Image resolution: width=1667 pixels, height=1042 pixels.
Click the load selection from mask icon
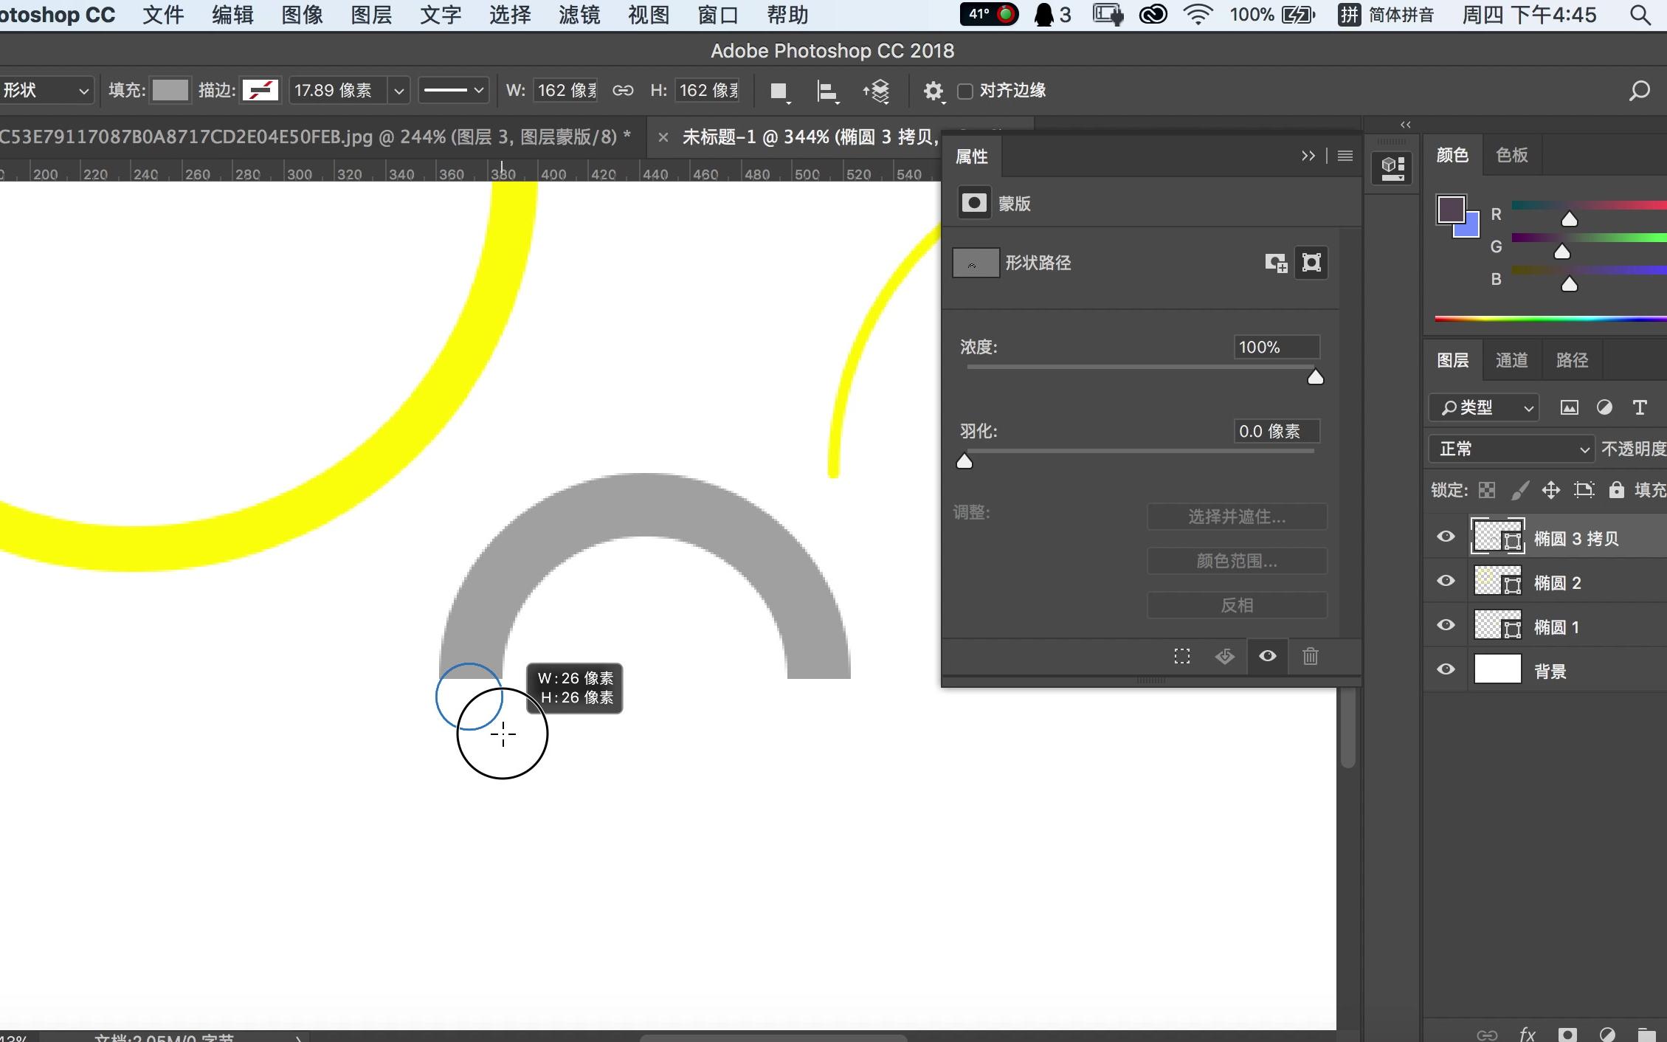click(x=1182, y=656)
